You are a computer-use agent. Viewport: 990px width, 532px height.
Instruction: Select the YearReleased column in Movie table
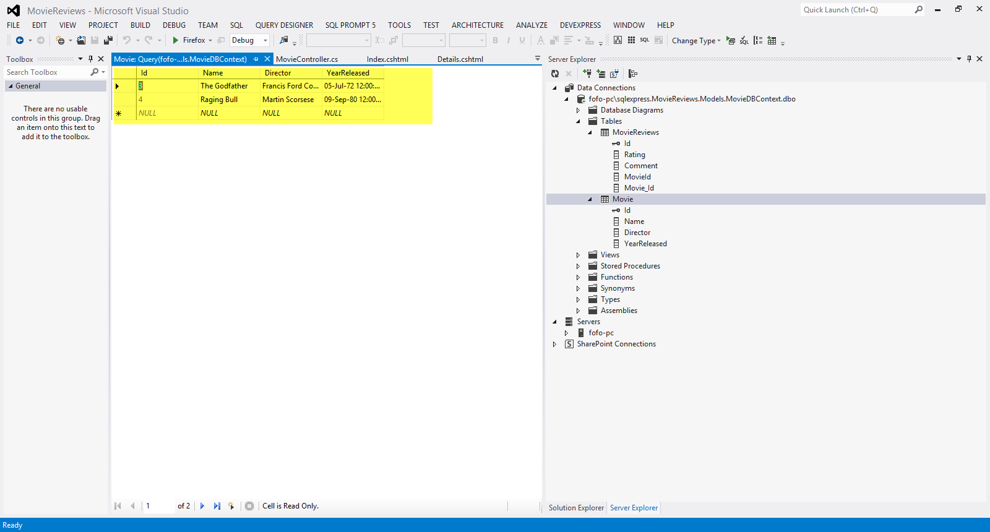click(x=645, y=244)
